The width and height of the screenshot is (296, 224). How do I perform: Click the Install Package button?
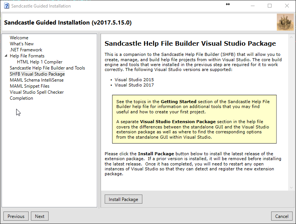124,199
